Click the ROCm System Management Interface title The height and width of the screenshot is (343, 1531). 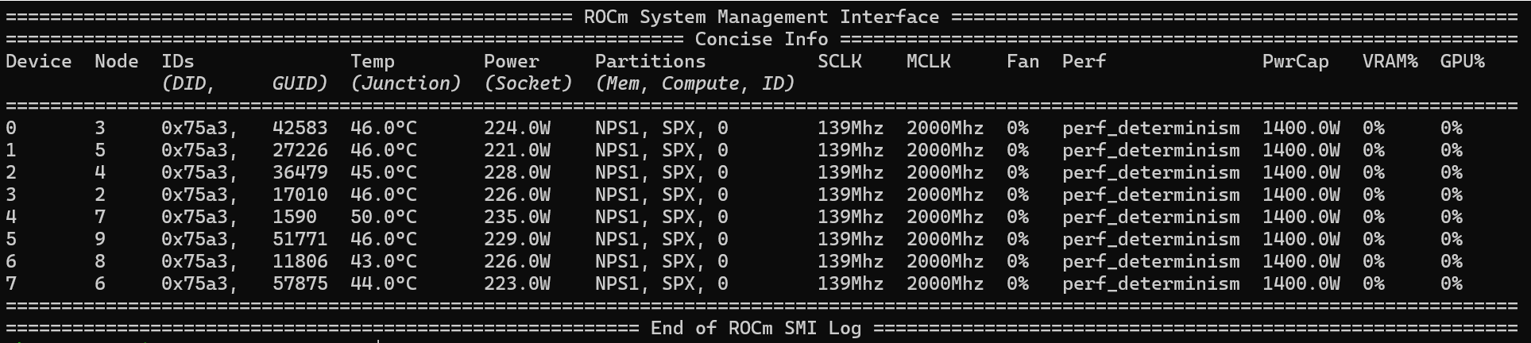[761, 17]
